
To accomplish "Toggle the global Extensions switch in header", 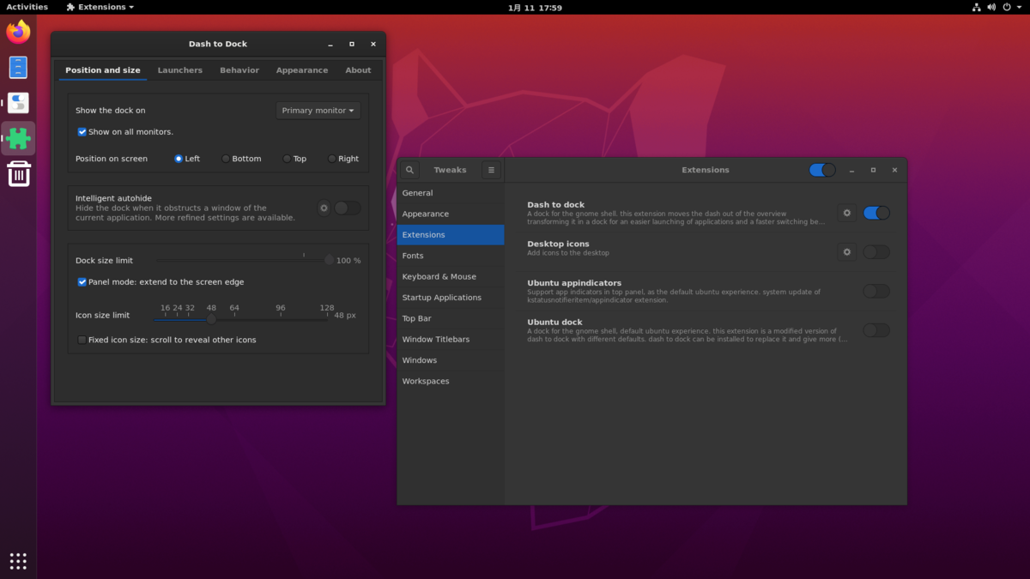I will point(822,170).
